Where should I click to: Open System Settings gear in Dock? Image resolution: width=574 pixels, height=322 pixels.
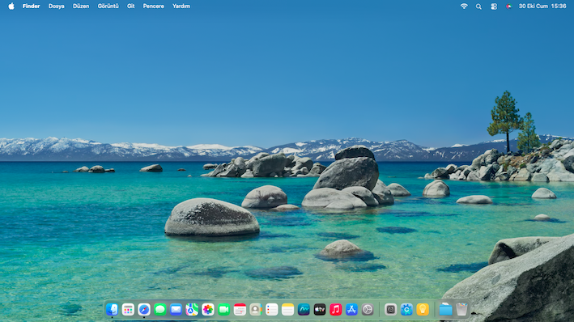[368, 310]
